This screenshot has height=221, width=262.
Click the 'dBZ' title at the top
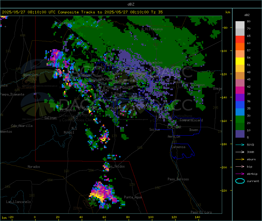[x=131, y=4]
